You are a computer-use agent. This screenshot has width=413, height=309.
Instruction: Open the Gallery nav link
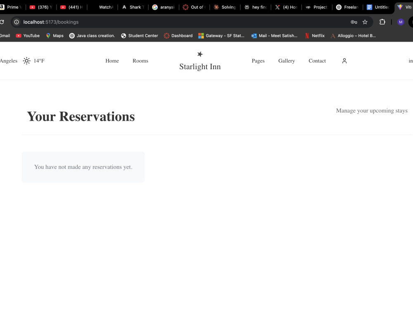[287, 61]
